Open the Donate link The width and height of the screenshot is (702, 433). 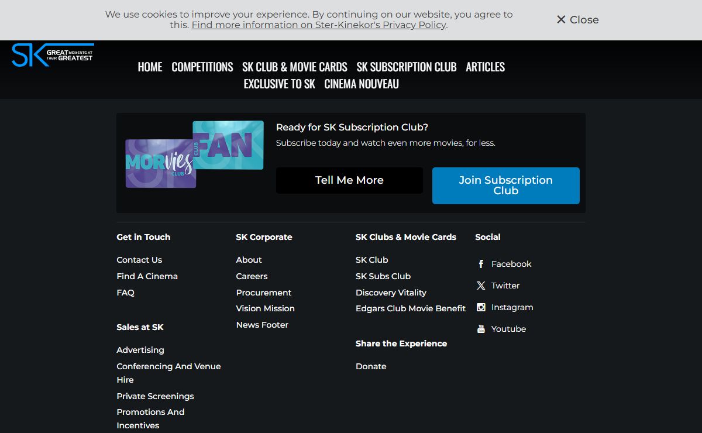(371, 366)
